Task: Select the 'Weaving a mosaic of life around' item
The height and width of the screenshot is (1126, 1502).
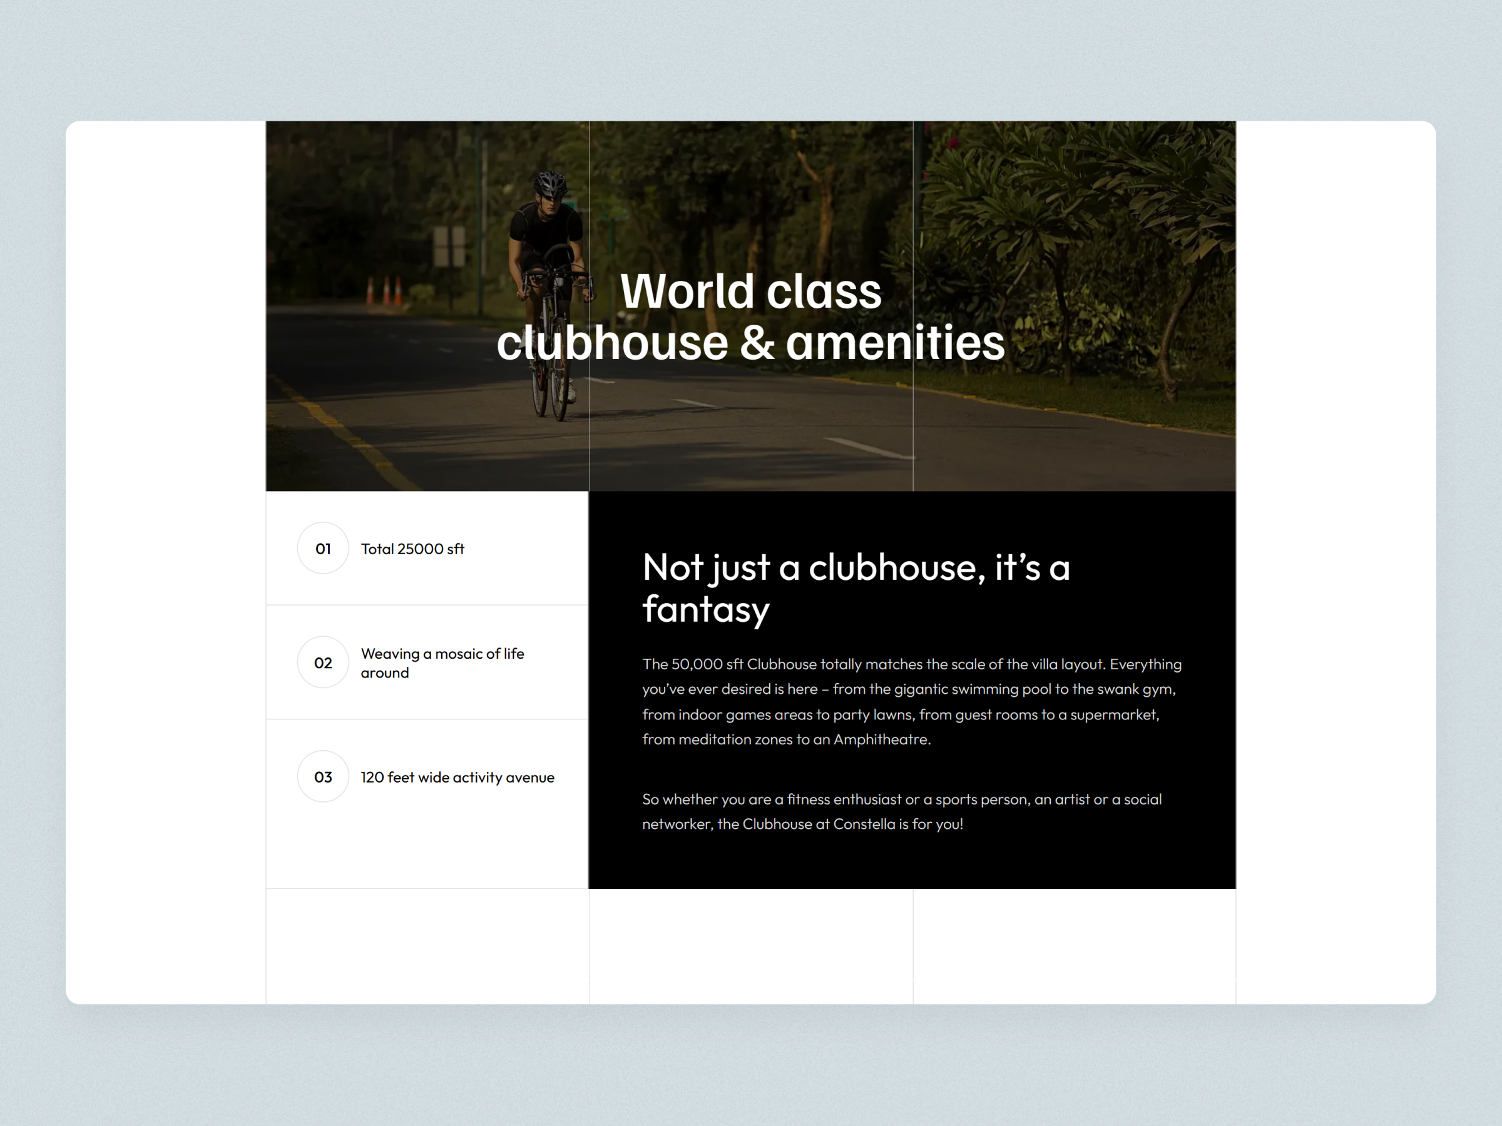Action: [442, 662]
